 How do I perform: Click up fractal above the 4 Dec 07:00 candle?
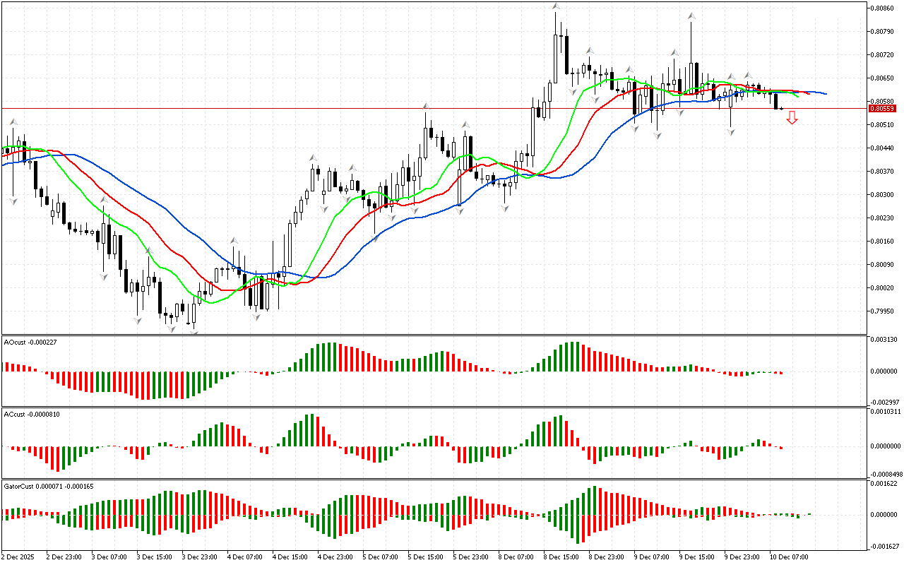[x=234, y=241]
